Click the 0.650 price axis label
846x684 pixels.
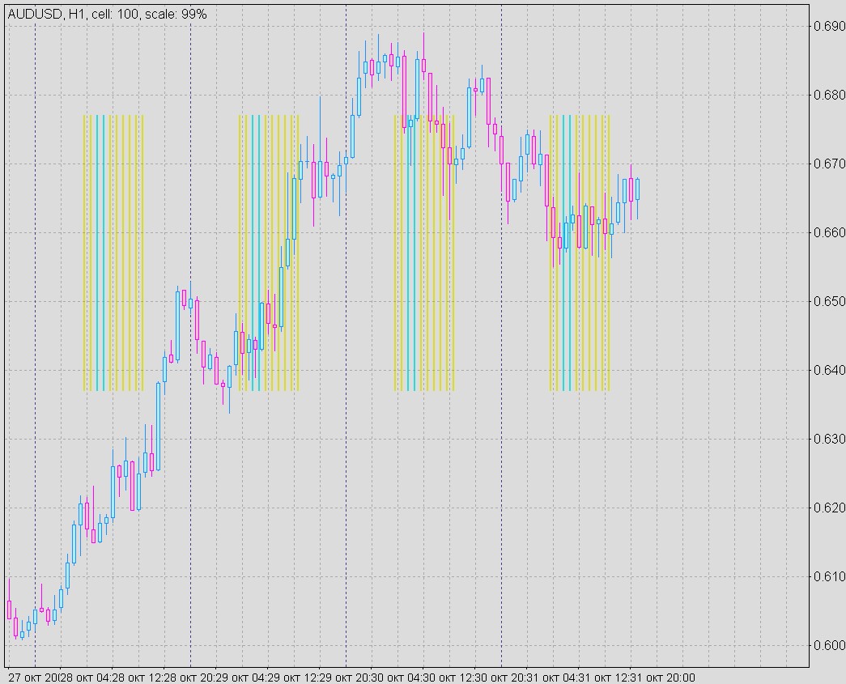[x=828, y=302]
